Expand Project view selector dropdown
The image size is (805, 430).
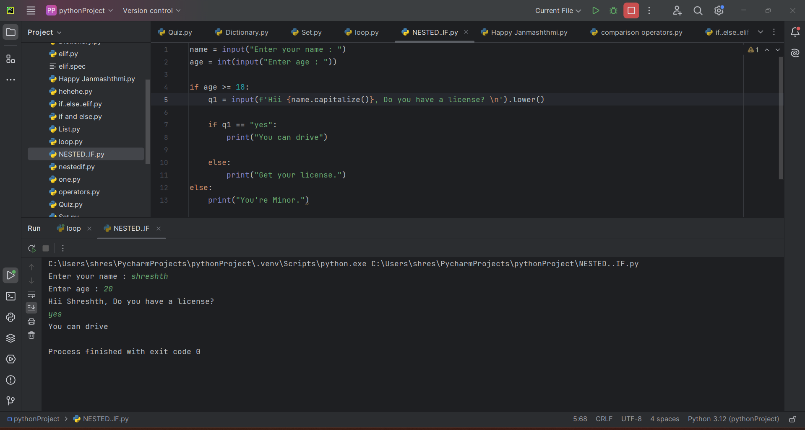[44, 32]
